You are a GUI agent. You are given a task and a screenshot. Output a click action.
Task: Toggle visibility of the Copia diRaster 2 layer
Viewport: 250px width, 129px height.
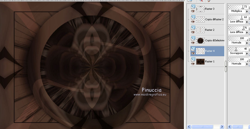pos(193,22)
